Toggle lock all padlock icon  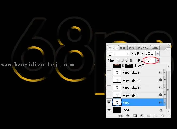point(131,60)
